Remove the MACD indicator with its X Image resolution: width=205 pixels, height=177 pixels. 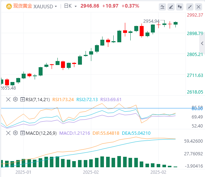pos(8,133)
